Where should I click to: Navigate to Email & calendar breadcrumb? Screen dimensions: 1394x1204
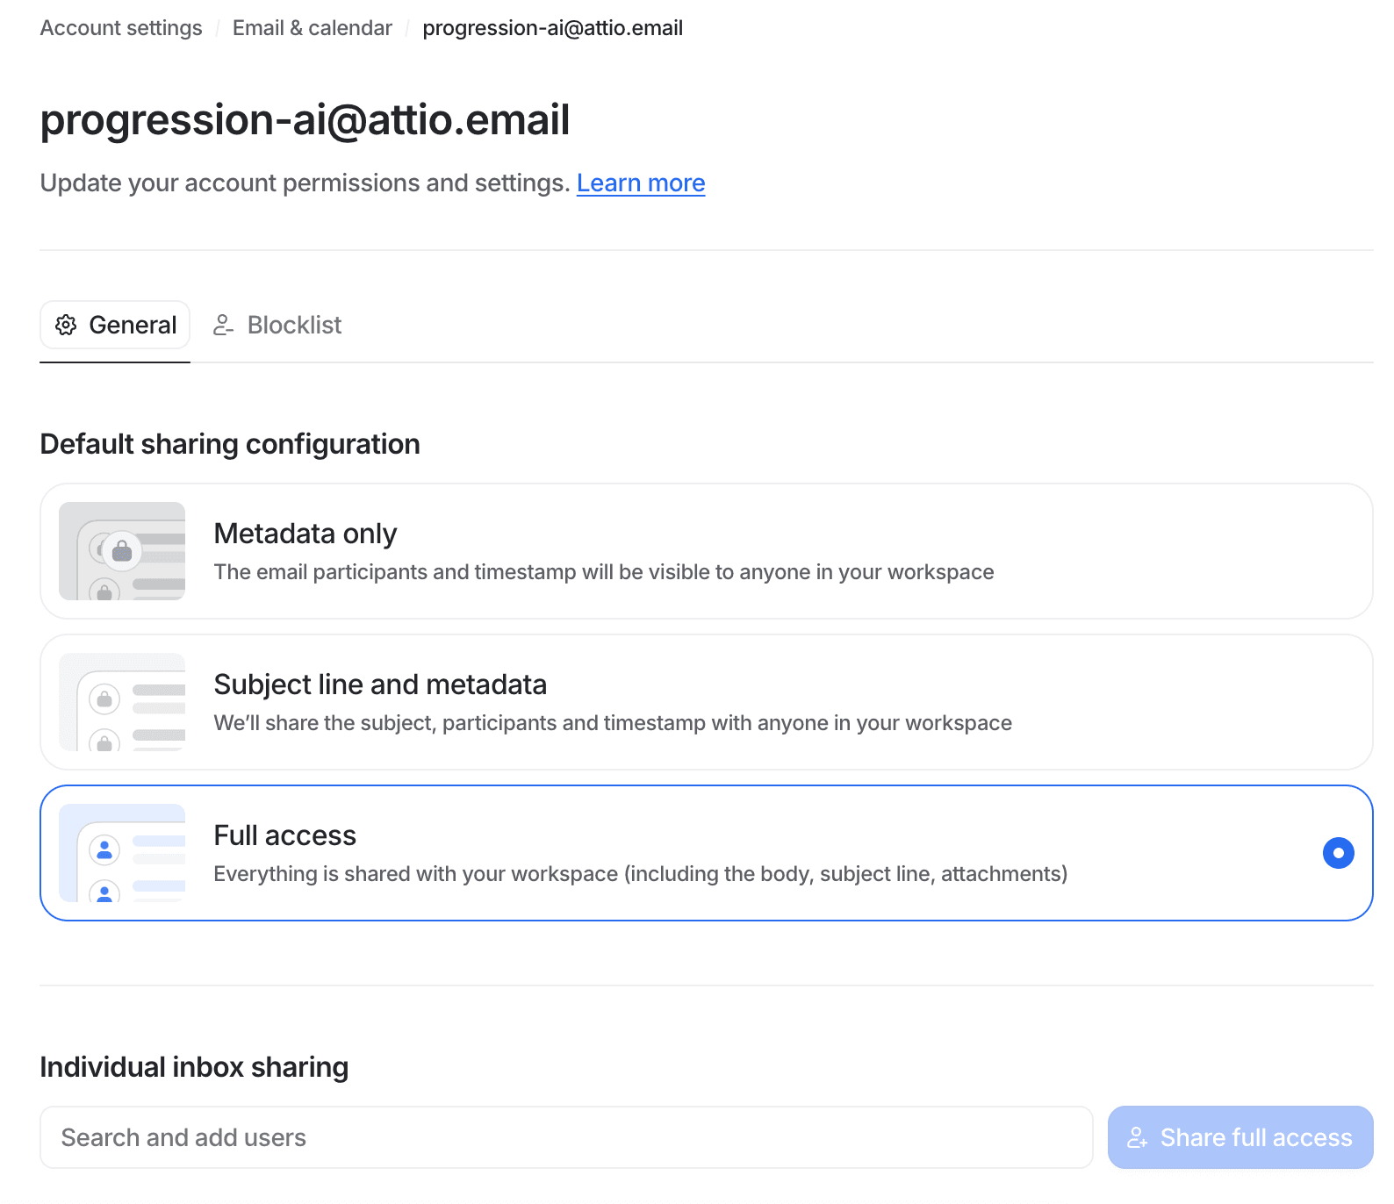[x=313, y=28]
